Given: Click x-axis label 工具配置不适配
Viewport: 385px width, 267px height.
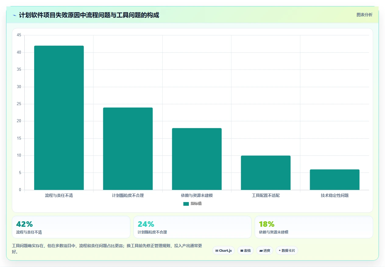Looking at the screenshot, I should [266, 195].
